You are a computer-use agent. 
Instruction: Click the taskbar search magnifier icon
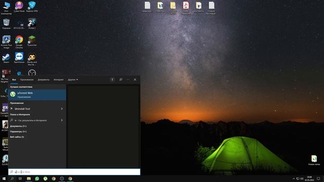[12, 178]
